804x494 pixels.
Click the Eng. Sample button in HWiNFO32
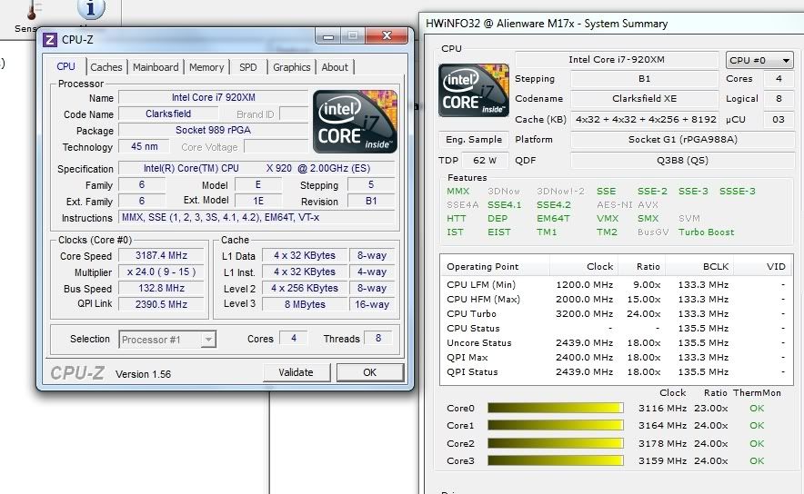[x=473, y=139]
